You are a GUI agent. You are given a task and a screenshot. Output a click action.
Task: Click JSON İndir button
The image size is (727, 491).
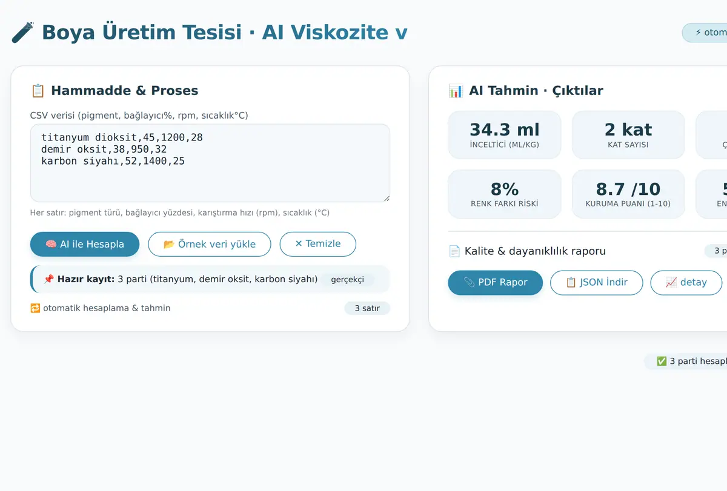(596, 282)
